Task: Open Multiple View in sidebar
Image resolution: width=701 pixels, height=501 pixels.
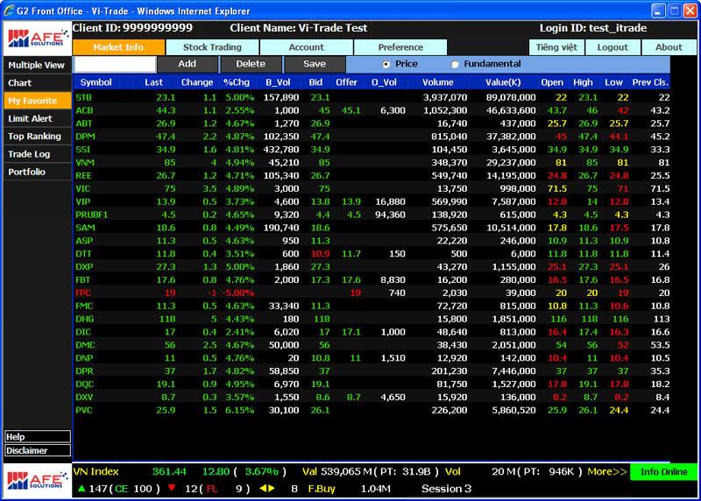Action: point(37,65)
